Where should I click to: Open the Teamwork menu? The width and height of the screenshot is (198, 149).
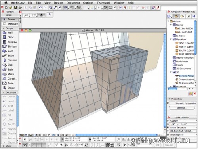104,3
